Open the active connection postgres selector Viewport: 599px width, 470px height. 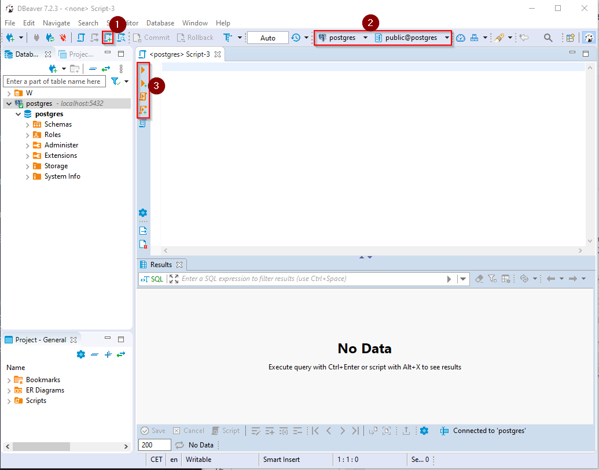pos(343,38)
